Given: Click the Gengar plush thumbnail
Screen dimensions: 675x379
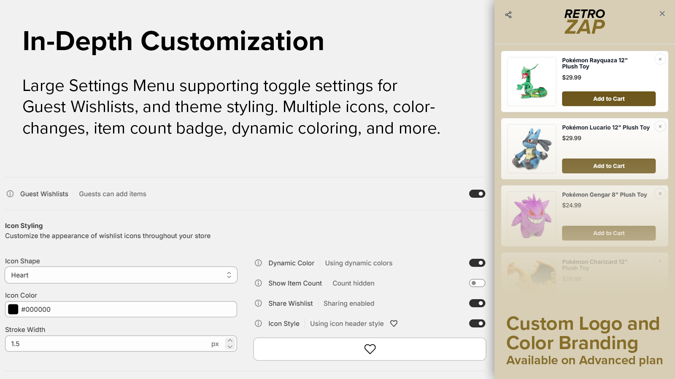Looking at the screenshot, I should click(x=531, y=216).
